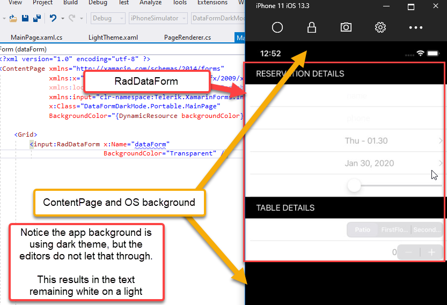This screenshot has width=447, height=305.
Task: Click the DynamicResource backgroundColor text
Action: click(x=179, y=116)
